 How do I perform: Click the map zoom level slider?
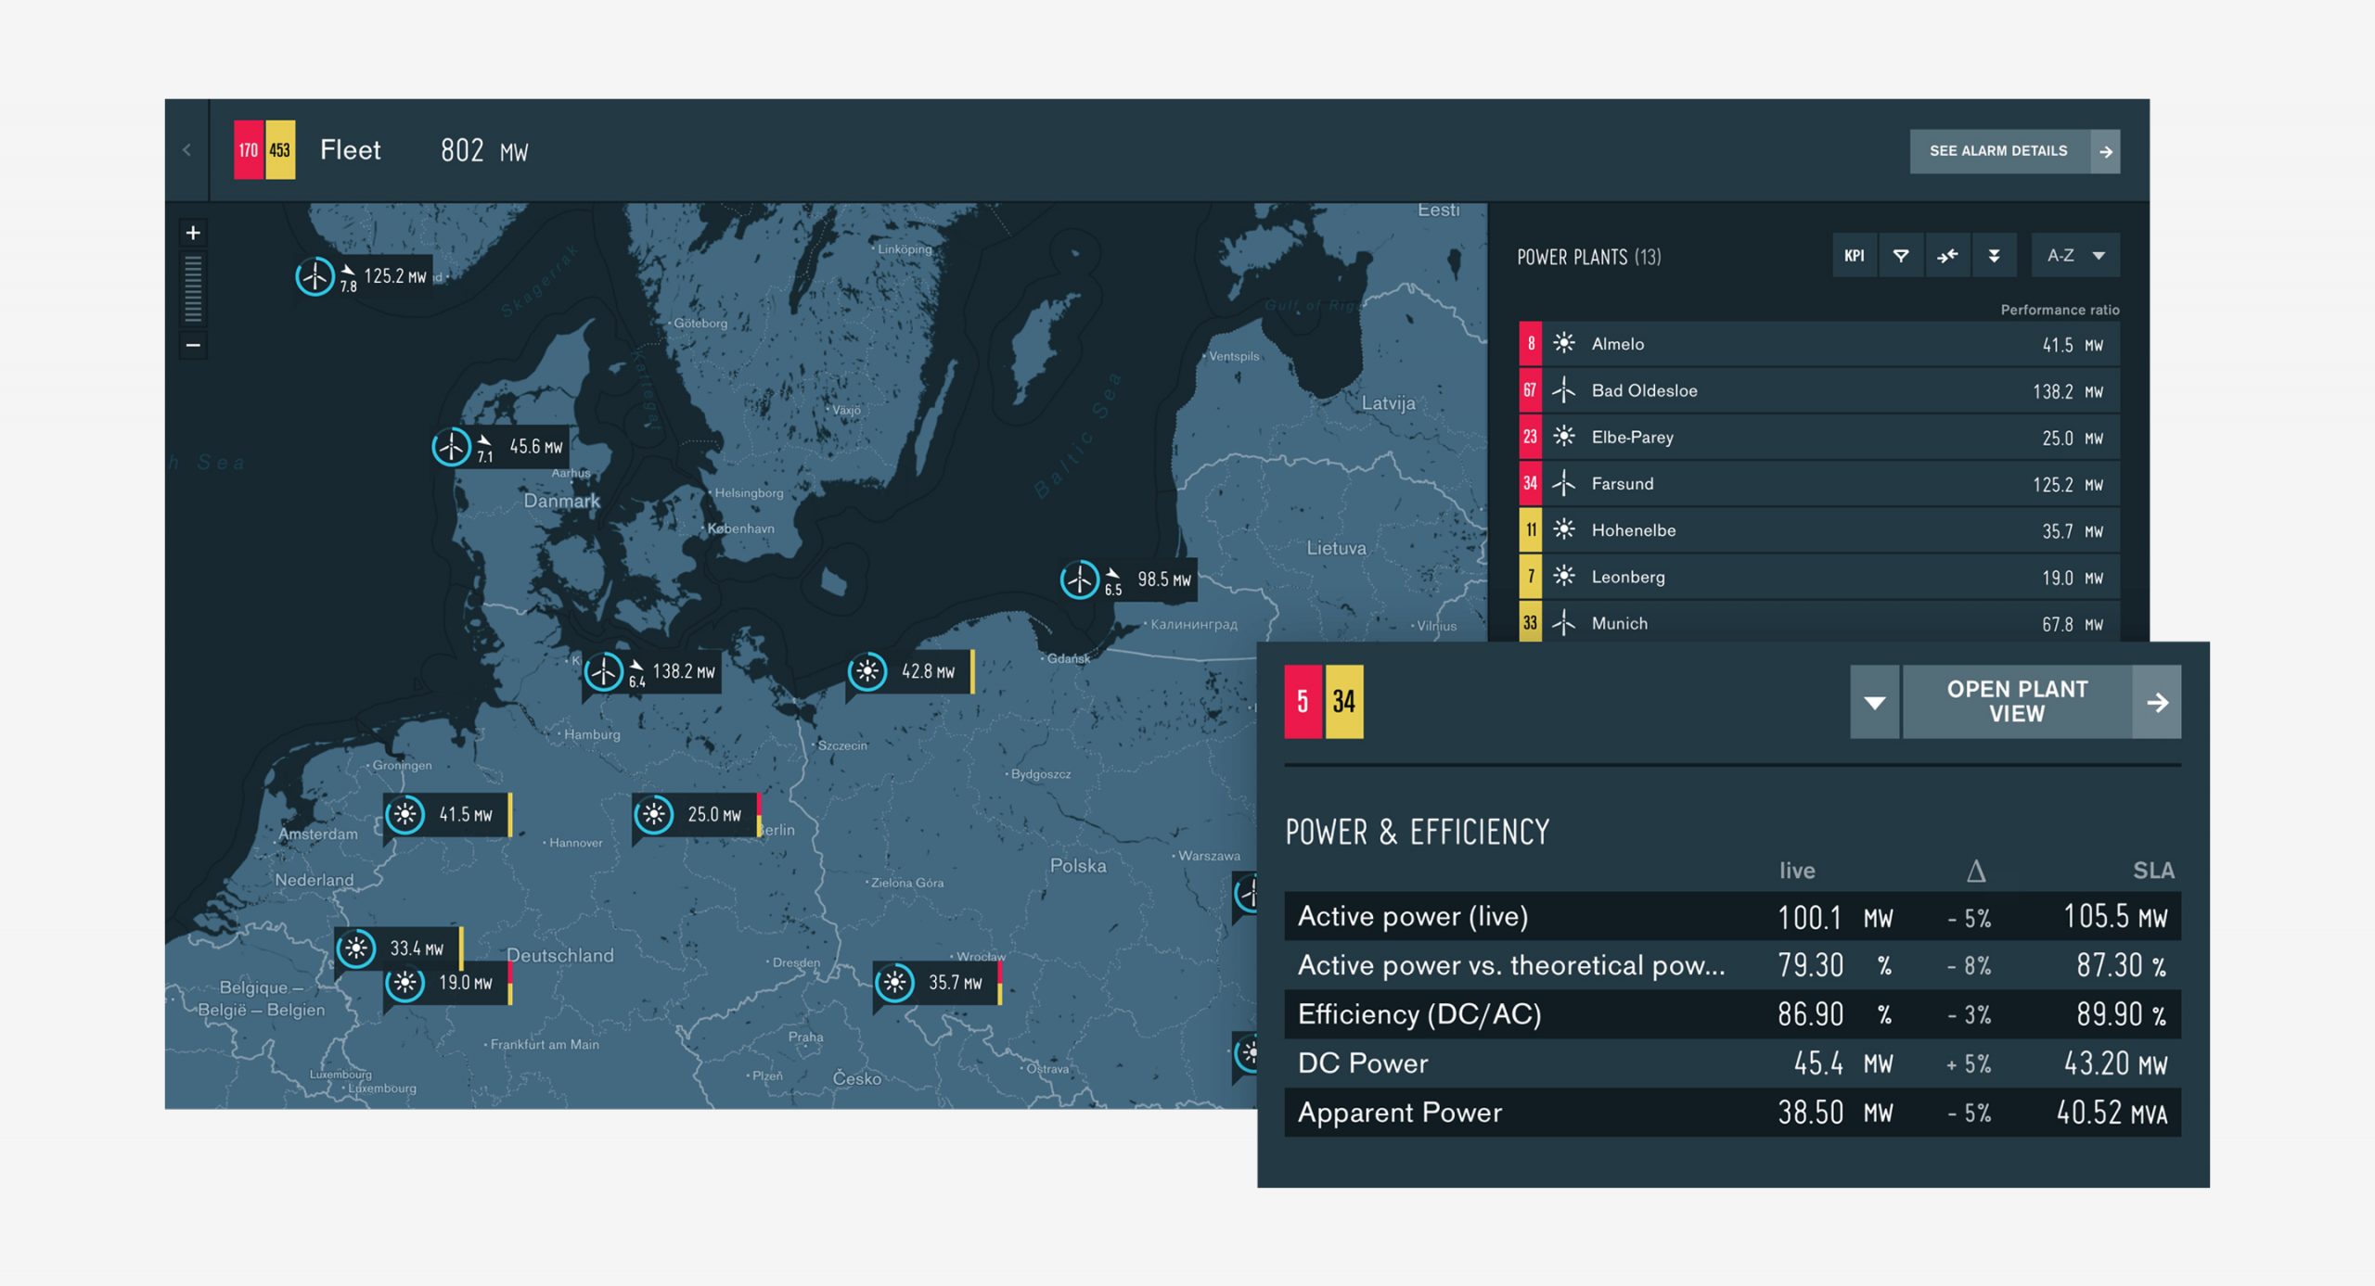193,289
